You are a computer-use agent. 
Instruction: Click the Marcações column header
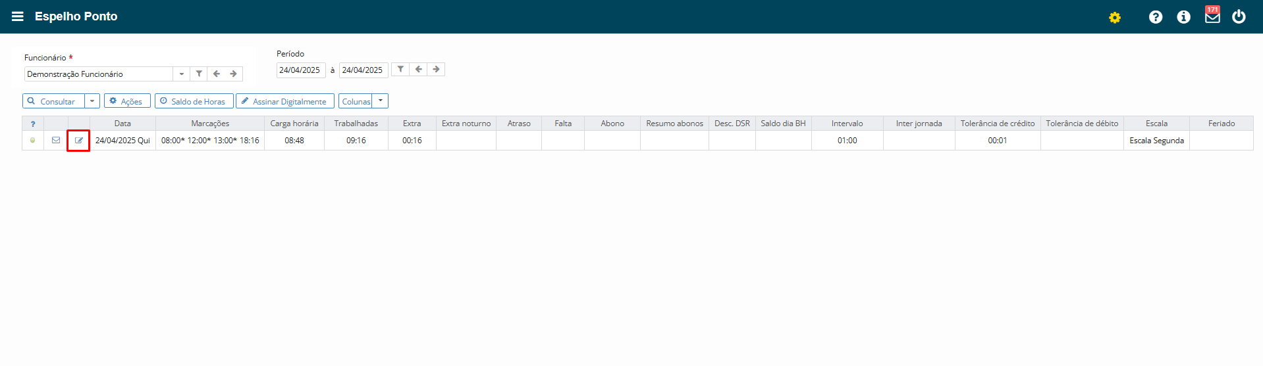click(x=210, y=124)
